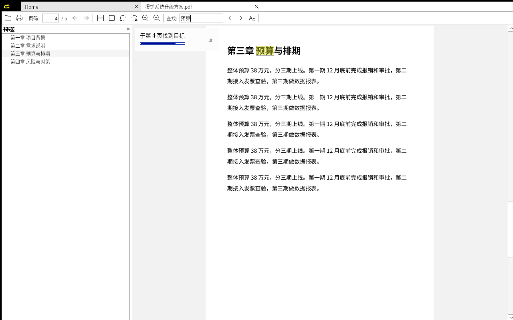The width and height of the screenshot is (513, 320).
Task: Click the page number input field
Action: (51, 18)
